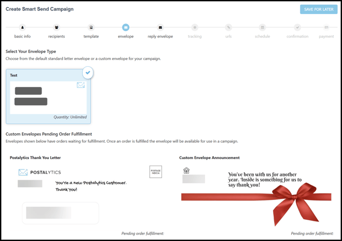The width and height of the screenshot is (342, 241).
Task: Click the 'reply envelope' step label
Action: click(x=160, y=37)
